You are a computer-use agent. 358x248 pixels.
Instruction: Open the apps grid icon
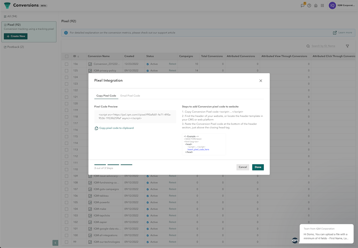(323, 6)
